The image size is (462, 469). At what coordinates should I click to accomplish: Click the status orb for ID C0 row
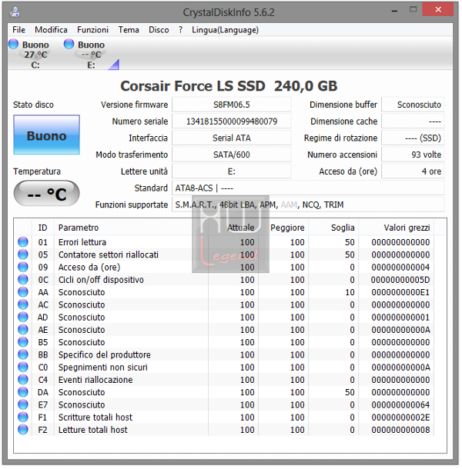[x=23, y=367]
